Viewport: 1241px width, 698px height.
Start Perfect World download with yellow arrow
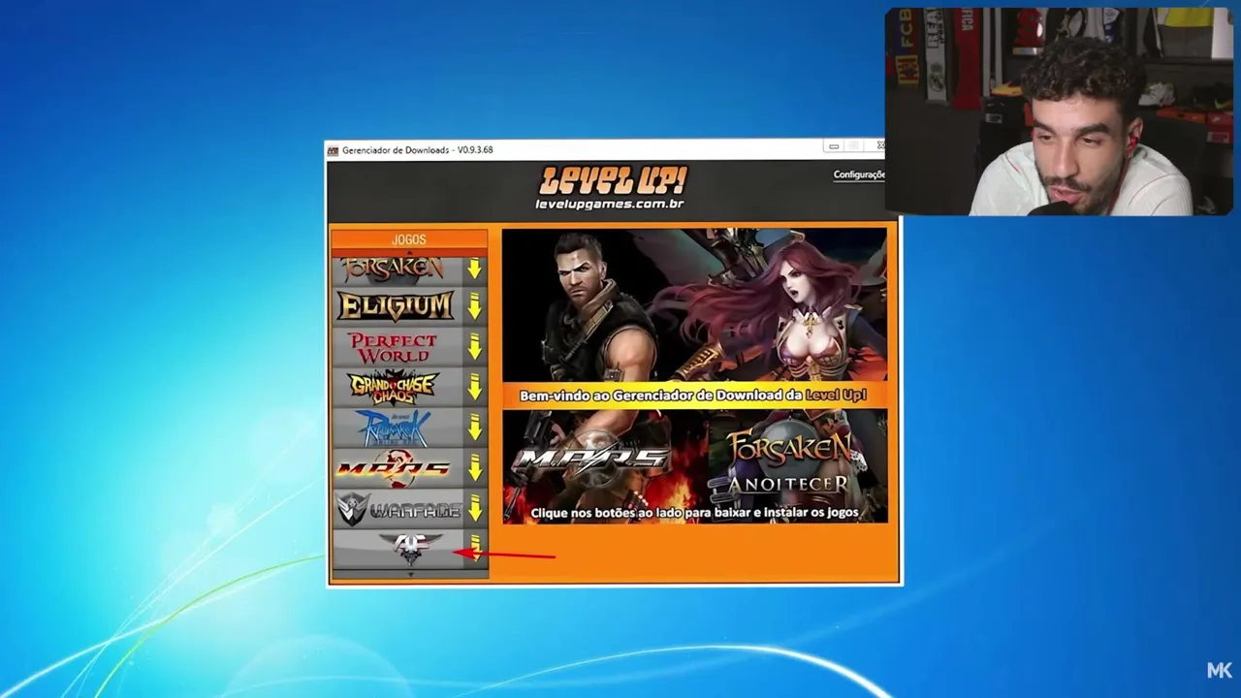coord(474,347)
